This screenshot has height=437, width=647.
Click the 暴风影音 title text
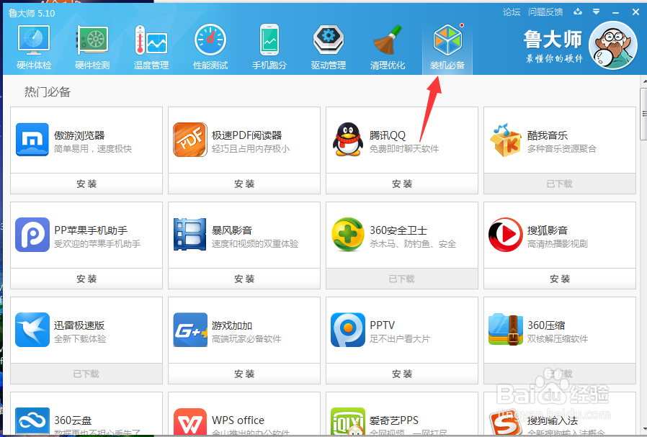coord(232,230)
